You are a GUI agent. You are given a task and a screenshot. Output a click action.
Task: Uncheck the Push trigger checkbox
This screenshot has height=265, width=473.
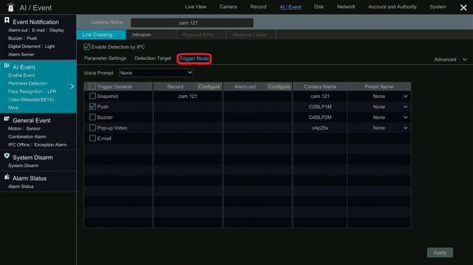point(92,106)
